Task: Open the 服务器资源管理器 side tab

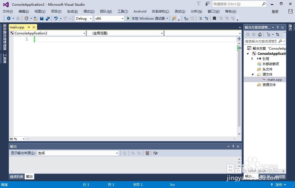Action: (x=4, y=37)
